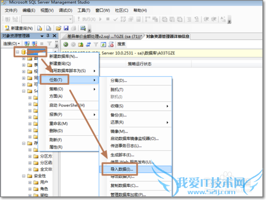Click the Change Connection icon in the editor toolbar

tap(15, 19)
